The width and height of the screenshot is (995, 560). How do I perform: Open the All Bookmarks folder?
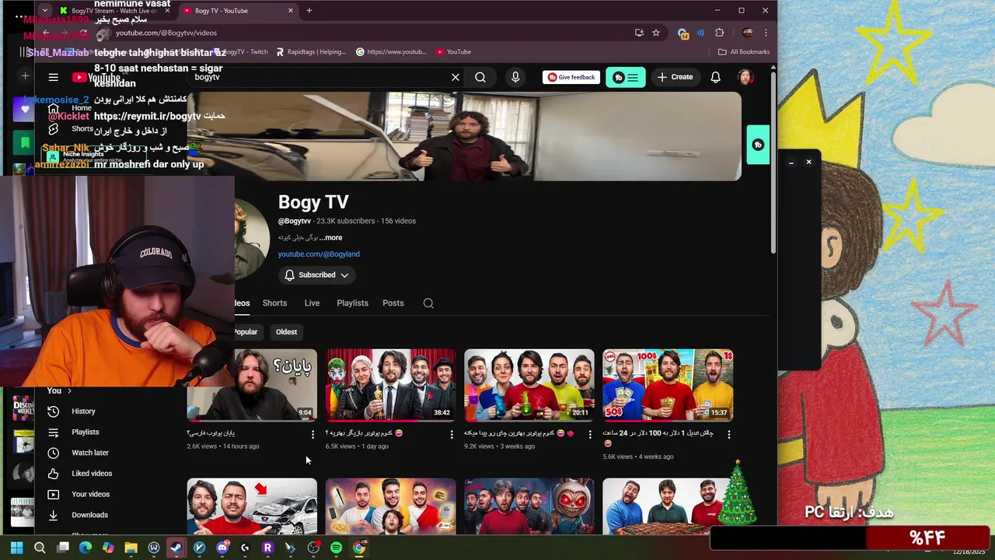click(x=744, y=52)
